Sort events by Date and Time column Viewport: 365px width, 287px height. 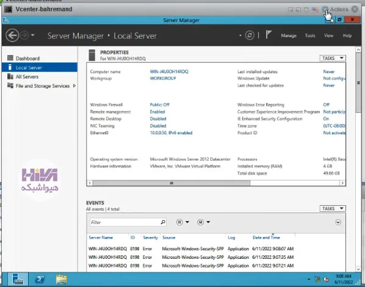266,238
